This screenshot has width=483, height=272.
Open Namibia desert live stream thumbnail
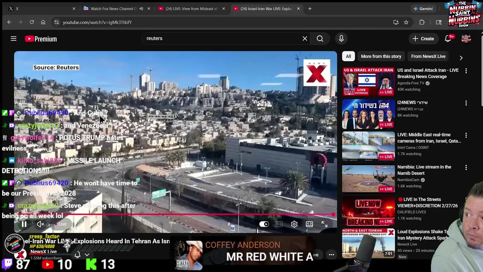point(368,178)
